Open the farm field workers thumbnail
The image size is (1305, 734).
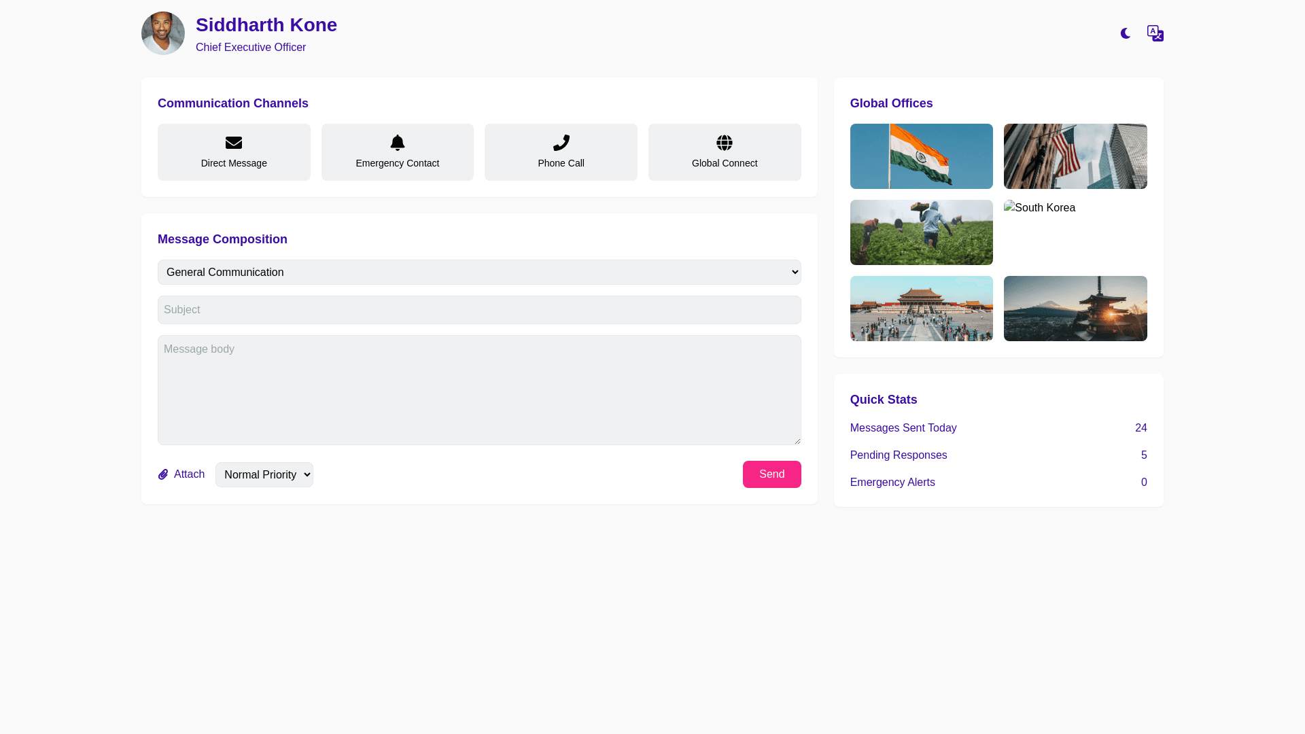(921, 232)
